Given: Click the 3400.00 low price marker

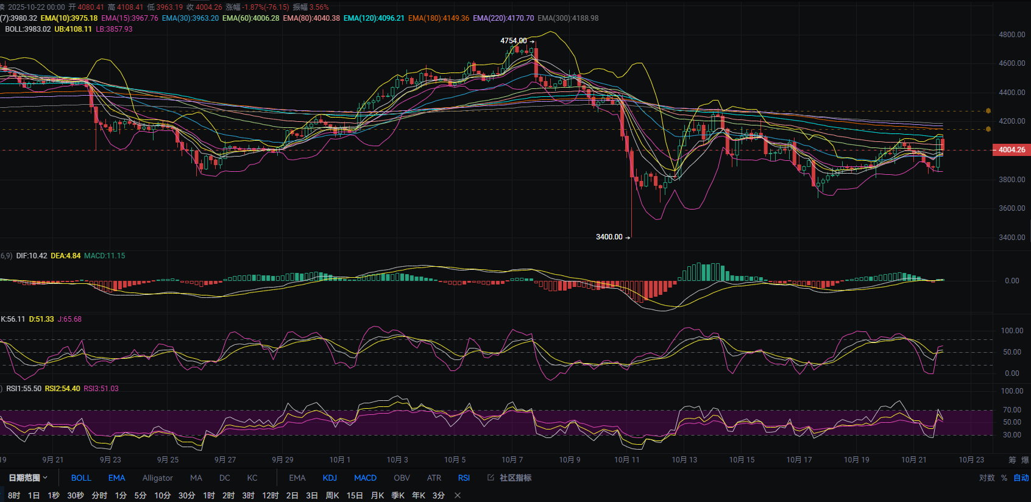Looking at the screenshot, I should [x=609, y=237].
